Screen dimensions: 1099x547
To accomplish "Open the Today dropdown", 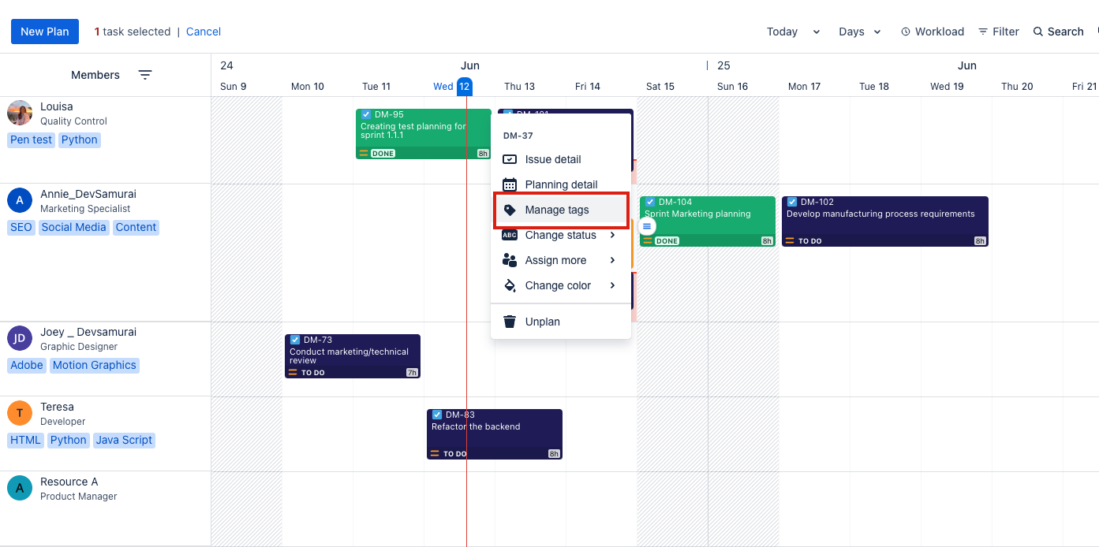I will (793, 32).
